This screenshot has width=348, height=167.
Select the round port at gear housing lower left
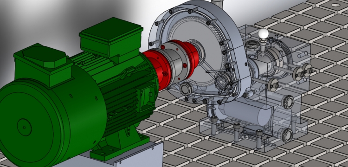point(186,89)
